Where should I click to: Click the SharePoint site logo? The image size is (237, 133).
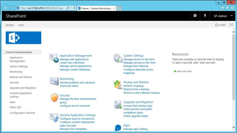click(x=23, y=38)
